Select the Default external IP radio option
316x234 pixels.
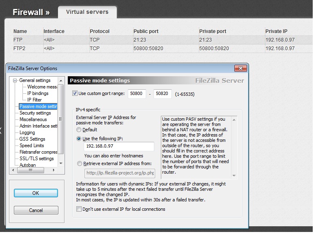(79, 130)
